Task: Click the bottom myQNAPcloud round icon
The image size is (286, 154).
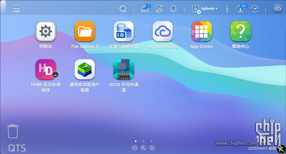Action: tap(135, 148)
